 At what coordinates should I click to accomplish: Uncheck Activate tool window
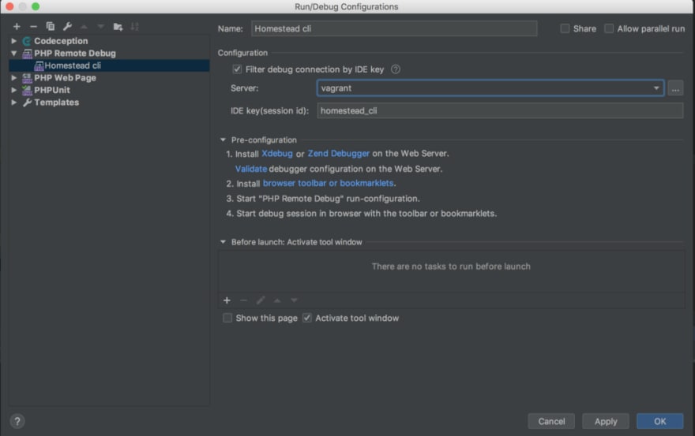coord(306,318)
